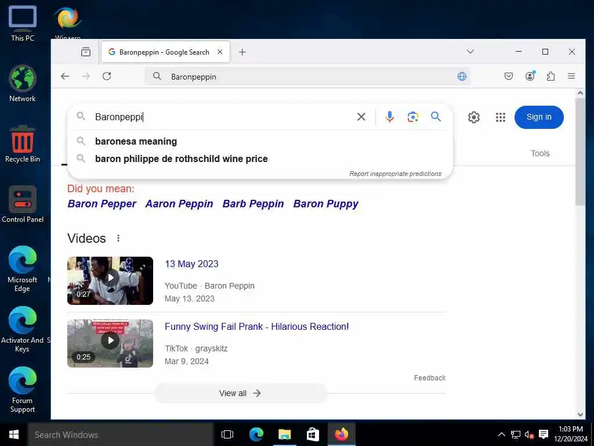Launch Edge from the taskbar
This screenshot has height=446, width=594.
[256, 434]
